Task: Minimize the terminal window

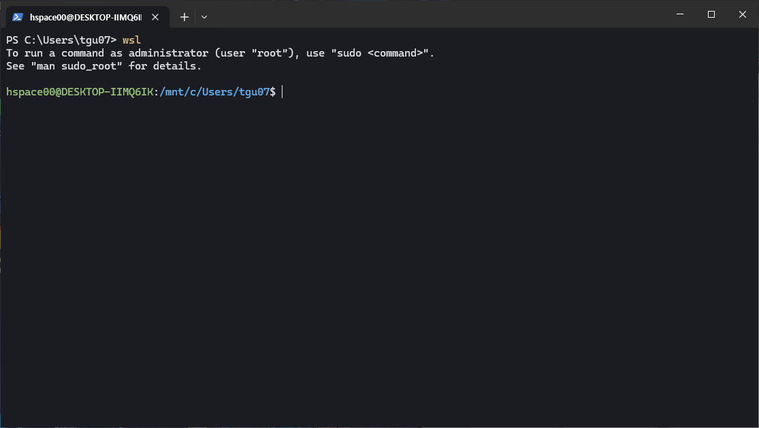Action: 679,14
